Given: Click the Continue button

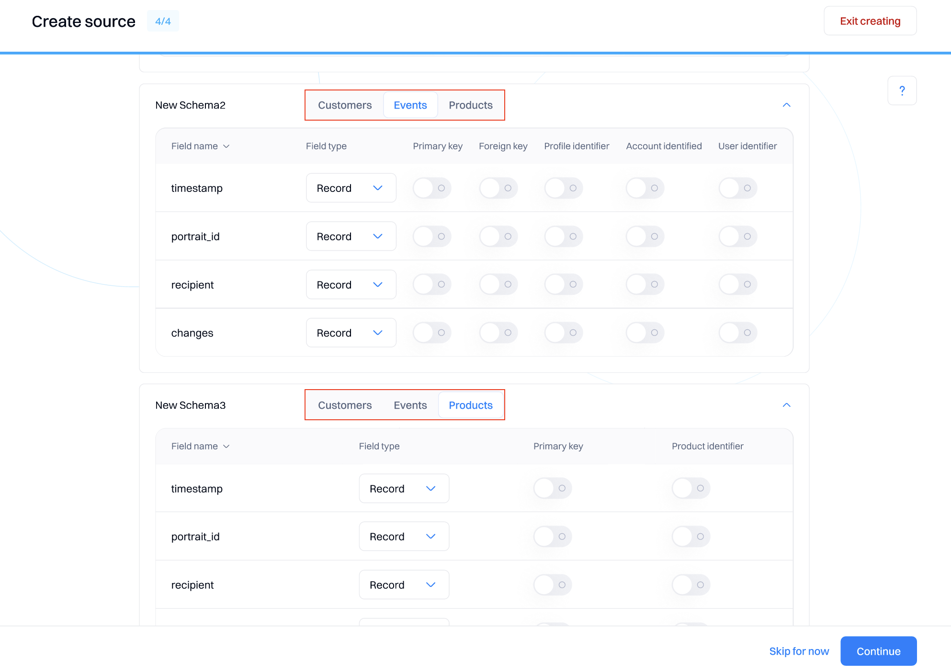Looking at the screenshot, I should pos(878,651).
